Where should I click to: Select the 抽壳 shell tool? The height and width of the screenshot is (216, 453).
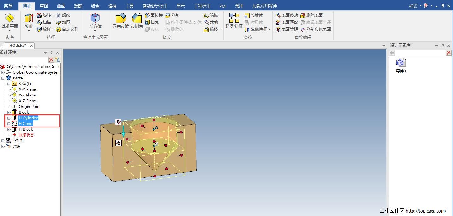click(x=152, y=22)
